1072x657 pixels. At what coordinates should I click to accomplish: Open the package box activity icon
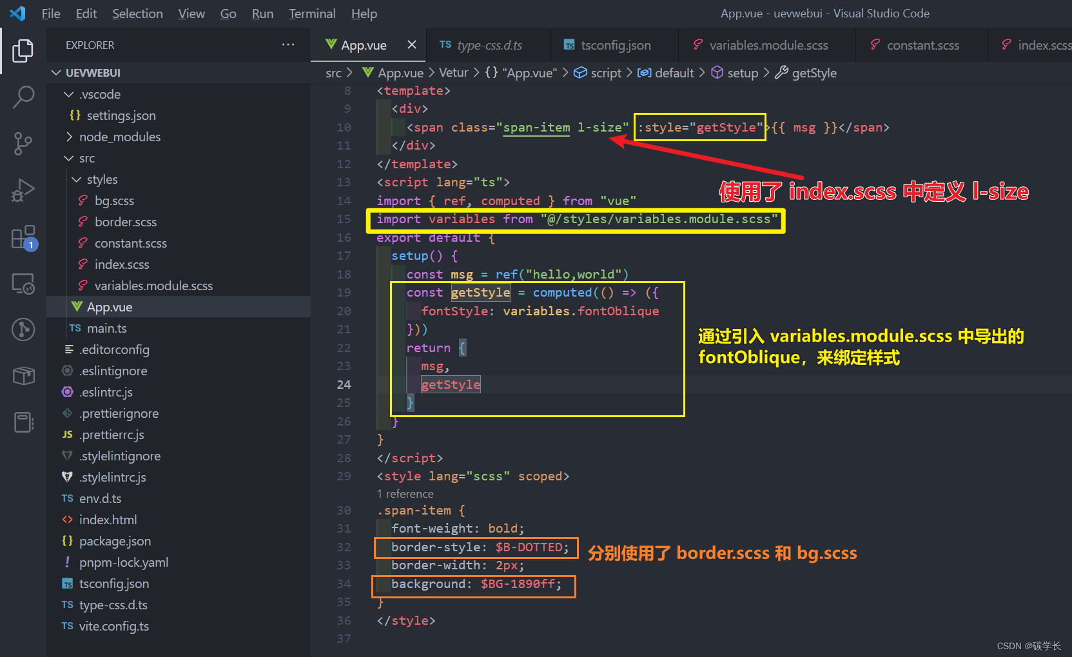point(23,375)
